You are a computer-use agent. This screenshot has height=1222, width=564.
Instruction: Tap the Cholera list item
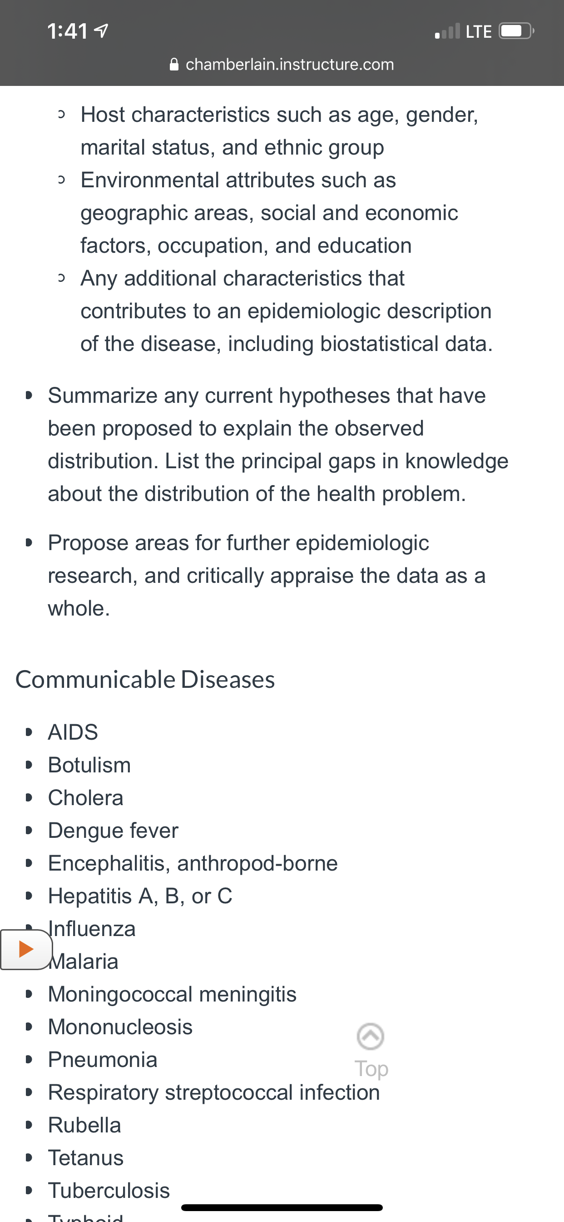(86, 797)
